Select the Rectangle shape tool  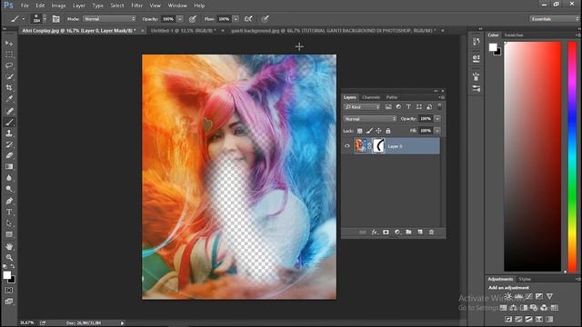point(9,234)
